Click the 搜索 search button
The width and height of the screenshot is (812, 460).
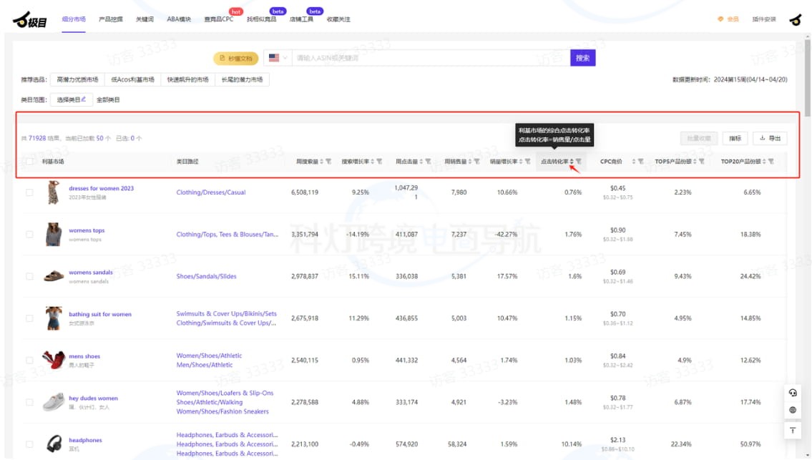[x=582, y=58]
